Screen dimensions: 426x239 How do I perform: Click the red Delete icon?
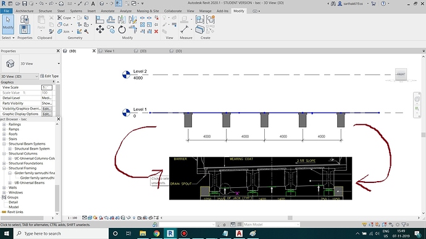156,31
